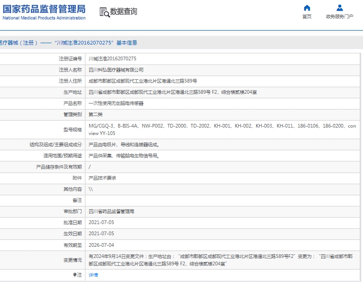Click the 附件 row label

click(77, 178)
